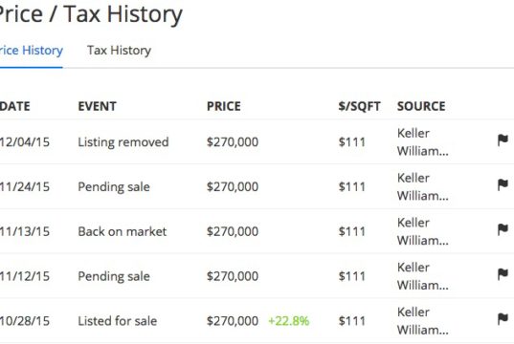Viewport: 514px width, 344px height.
Task: Click the +22.8% price change indicator
Action: coord(289,321)
